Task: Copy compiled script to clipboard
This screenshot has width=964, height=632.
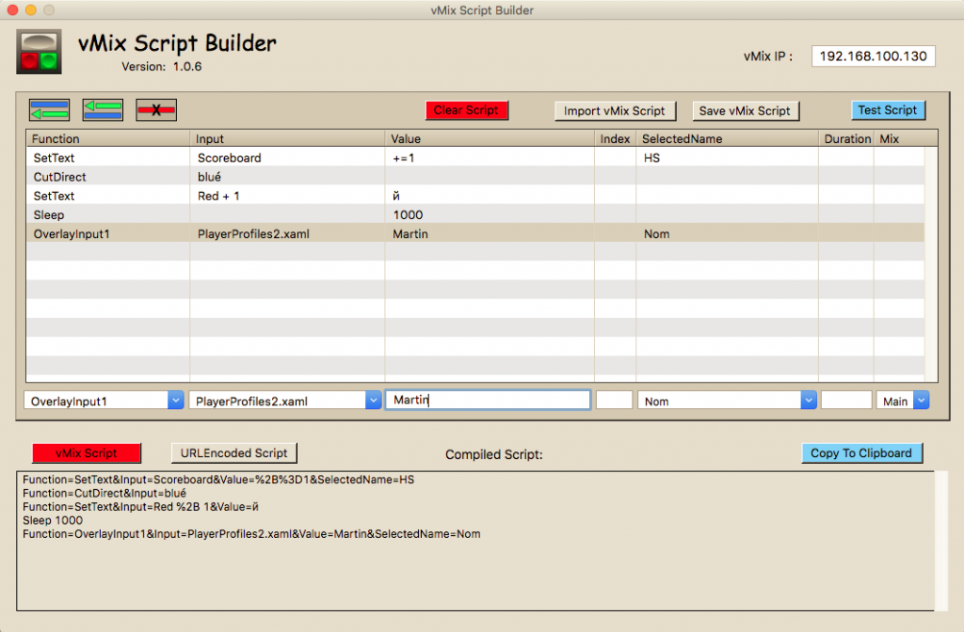Action: coord(861,452)
